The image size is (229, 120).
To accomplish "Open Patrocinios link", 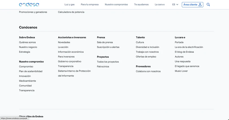I will tap(103, 67).
